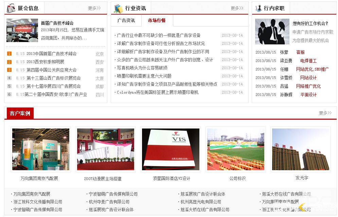Expand 更多>> in the 展会信息 panel
Viewport: 338px width, 217px height.
click(94, 8)
